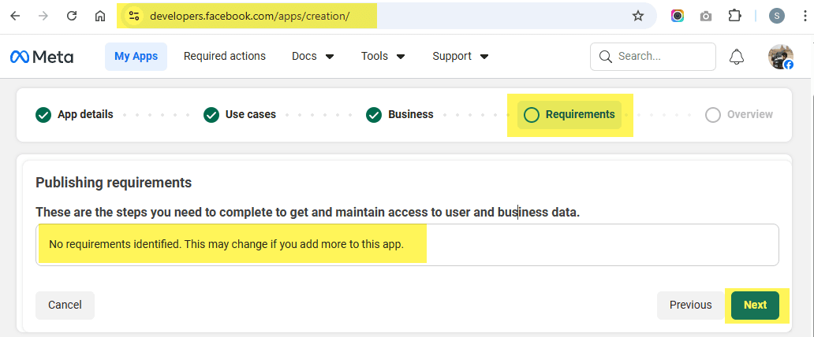Open the Chrome three-dot menu
The image size is (814, 337).
pyautogui.click(x=804, y=16)
